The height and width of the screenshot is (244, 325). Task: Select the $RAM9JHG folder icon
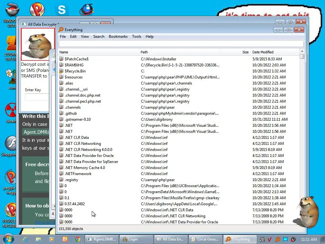coord(61,65)
